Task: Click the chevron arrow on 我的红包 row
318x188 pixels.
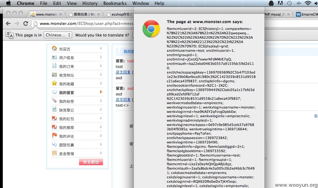Action: pos(101,118)
